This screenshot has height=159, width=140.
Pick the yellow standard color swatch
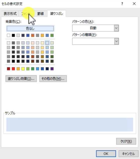(x=23, y=69)
